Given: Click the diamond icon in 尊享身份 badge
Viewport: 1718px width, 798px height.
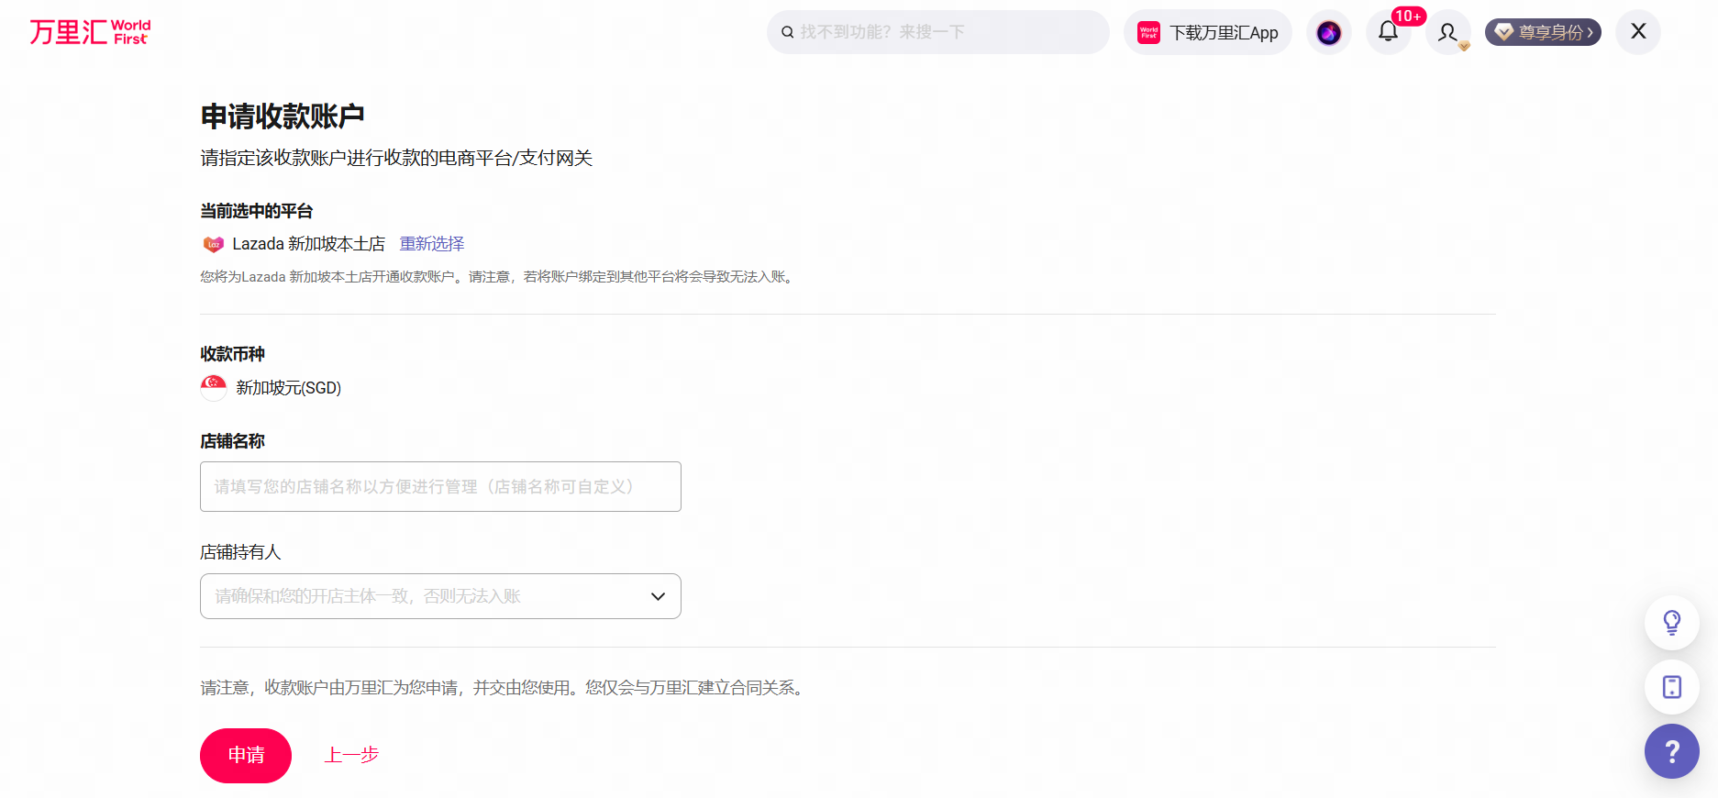Looking at the screenshot, I should (1503, 32).
